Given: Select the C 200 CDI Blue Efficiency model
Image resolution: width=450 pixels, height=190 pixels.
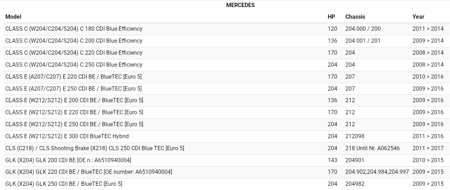Looking at the screenshot, I should [x=74, y=41].
